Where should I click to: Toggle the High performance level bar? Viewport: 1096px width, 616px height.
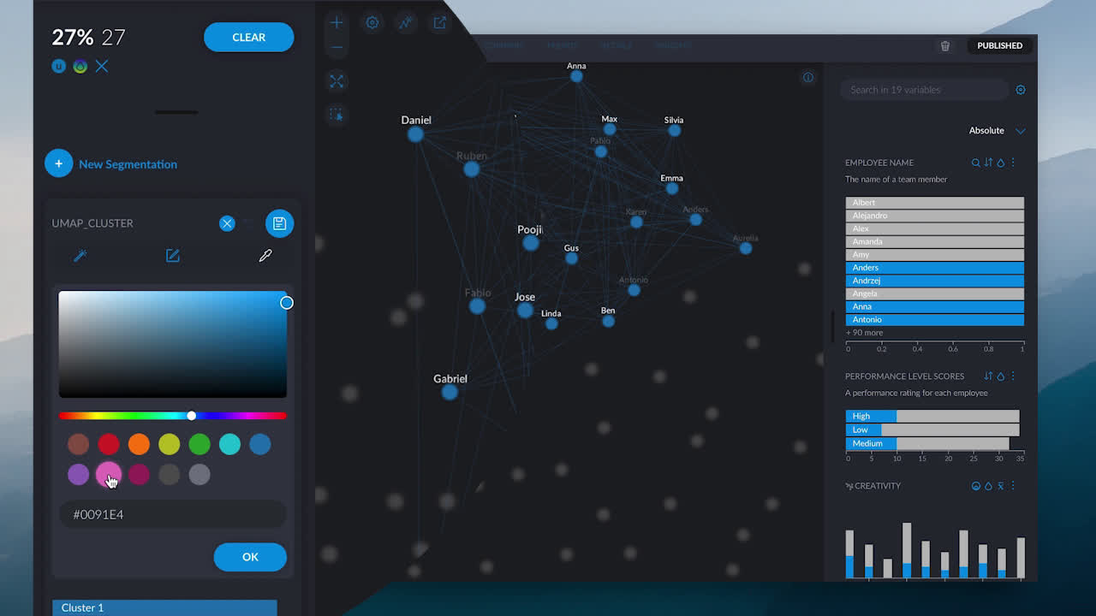(932, 416)
